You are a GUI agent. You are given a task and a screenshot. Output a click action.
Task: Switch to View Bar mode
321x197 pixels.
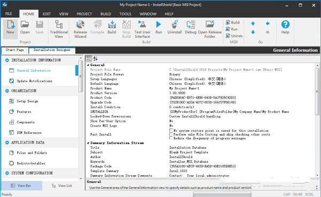pyautogui.click(x=21, y=186)
